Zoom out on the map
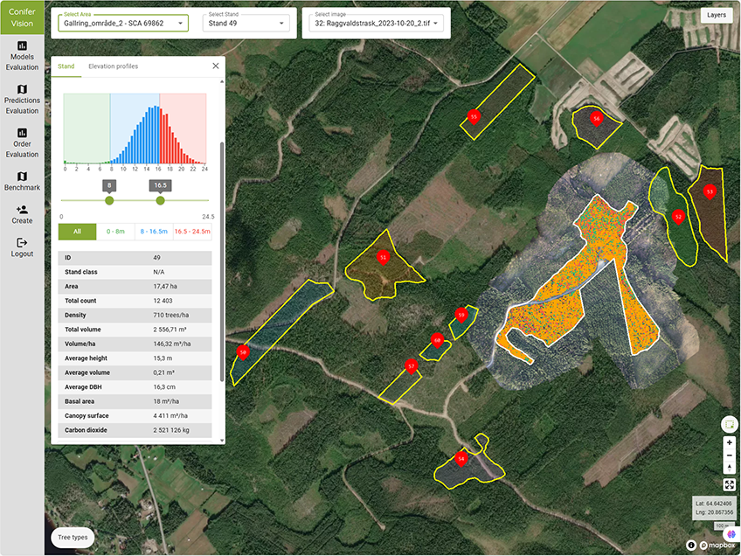The width and height of the screenshot is (741, 556). click(x=729, y=455)
